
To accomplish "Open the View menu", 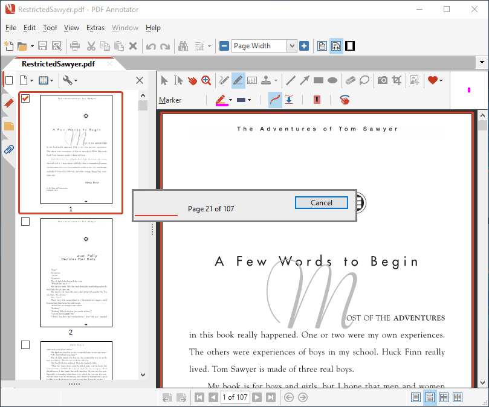I will tap(71, 28).
